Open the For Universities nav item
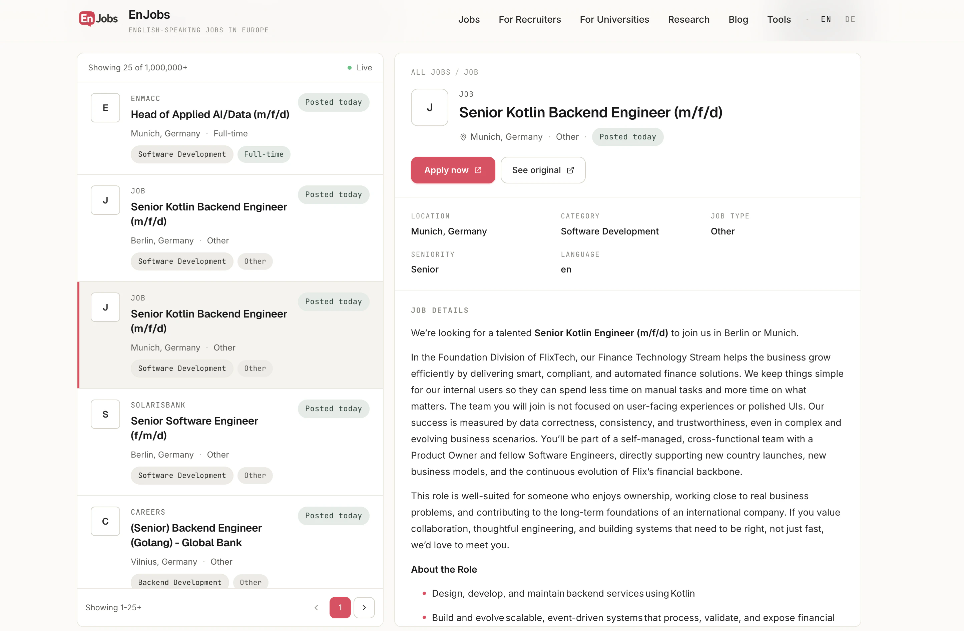Viewport: 964px width, 631px height. point(614,19)
